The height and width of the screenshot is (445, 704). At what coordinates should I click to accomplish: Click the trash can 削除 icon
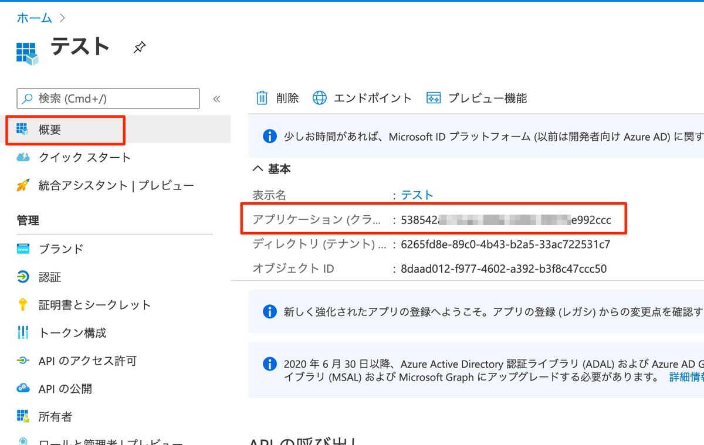click(262, 98)
